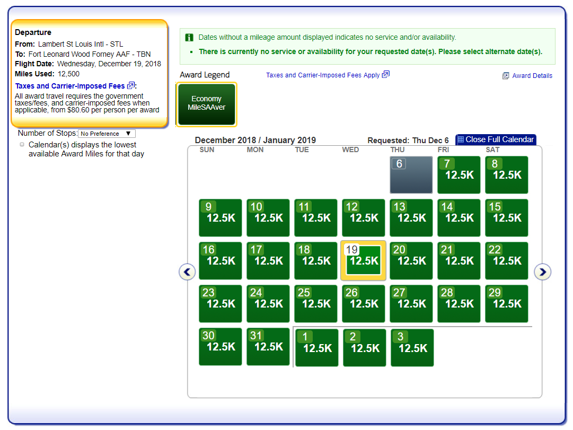The image size is (573, 430).
Task: Click the previous month arrow button
Action: pos(187,272)
